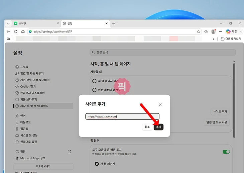Open the three-dot settings and more menu
Image resolution: width=244 pixels, height=173 pixels.
(221, 32)
